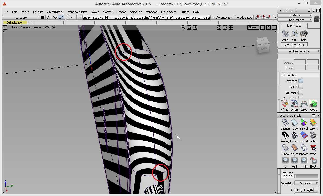Enable the Cv/Hull checkbox

click(x=301, y=87)
